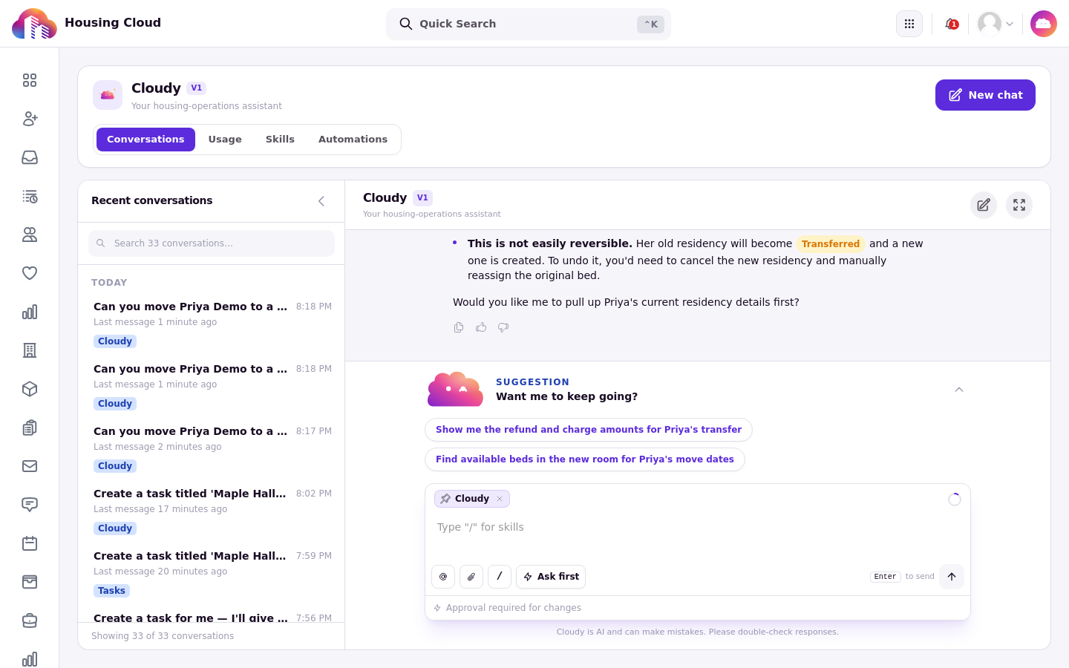1069x668 pixels.
Task: Click the copy response icon
Action: coord(459,327)
